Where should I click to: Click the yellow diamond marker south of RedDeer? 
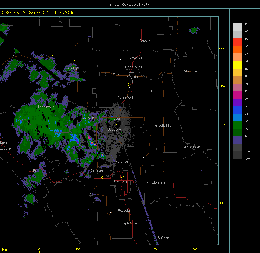(128, 84)
